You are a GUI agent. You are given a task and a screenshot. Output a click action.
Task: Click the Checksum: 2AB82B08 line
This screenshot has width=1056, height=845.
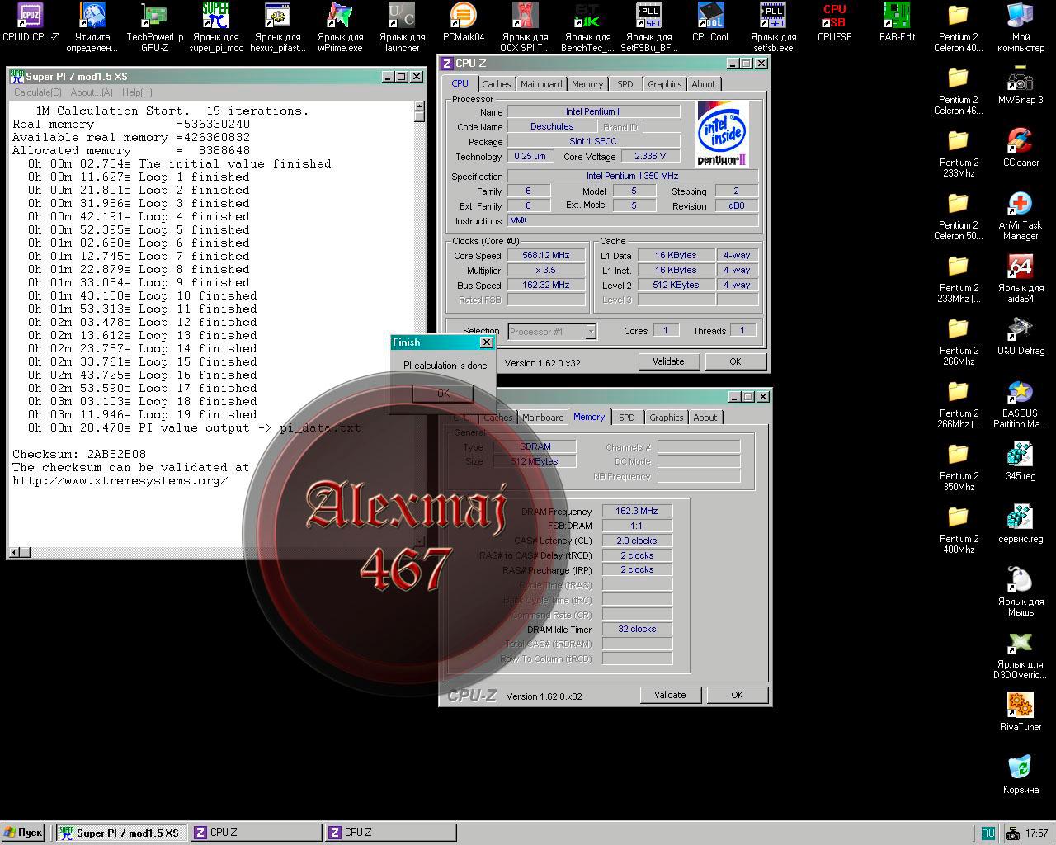[79, 454]
